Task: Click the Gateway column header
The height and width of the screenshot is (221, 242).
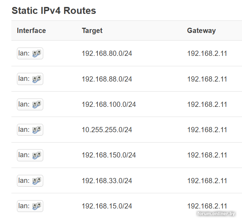Action: pyautogui.click(x=201, y=31)
